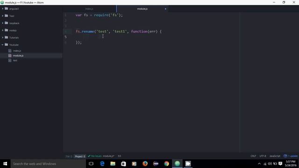Click the Atom logo in title bar

tap(2, 2)
